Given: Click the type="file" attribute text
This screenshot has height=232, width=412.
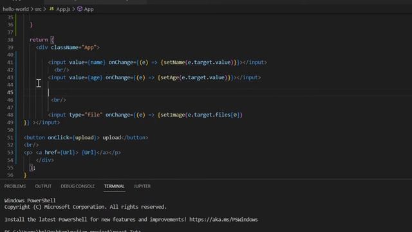Looking at the screenshot, I should pyautogui.click(x=86, y=115).
